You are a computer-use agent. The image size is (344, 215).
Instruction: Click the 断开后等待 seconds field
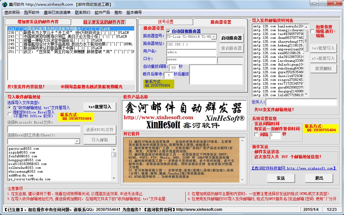point(168,75)
